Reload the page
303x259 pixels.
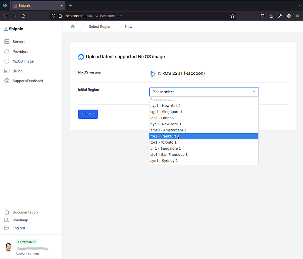click(x=23, y=16)
